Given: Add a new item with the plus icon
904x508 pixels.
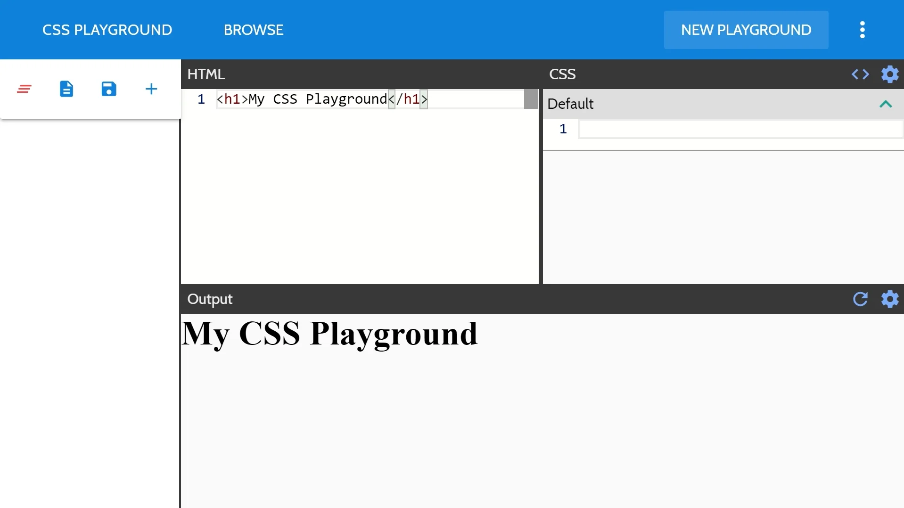Looking at the screenshot, I should [x=151, y=89].
